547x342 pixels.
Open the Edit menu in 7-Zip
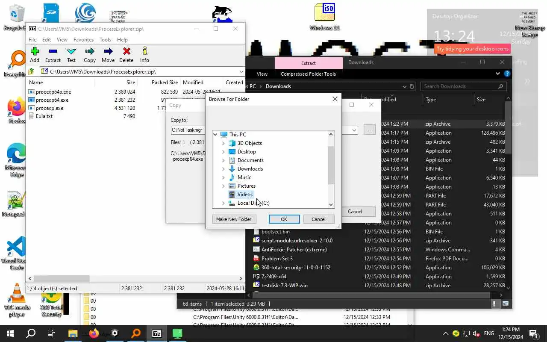coord(47,39)
